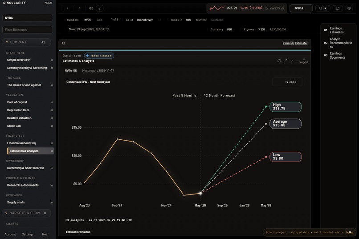Viewport: 359px width, 239px height.
Task: Open Security Identity & Screening
Action: tap(27, 68)
